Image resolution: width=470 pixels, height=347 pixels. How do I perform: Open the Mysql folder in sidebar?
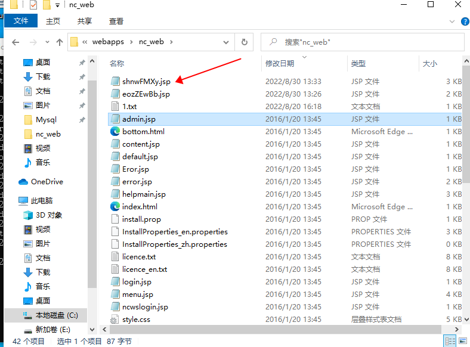click(45, 120)
